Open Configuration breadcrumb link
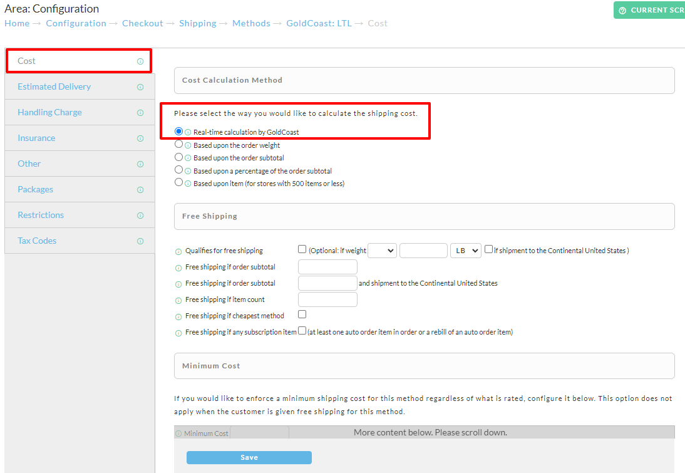This screenshot has width=685, height=473. point(76,24)
